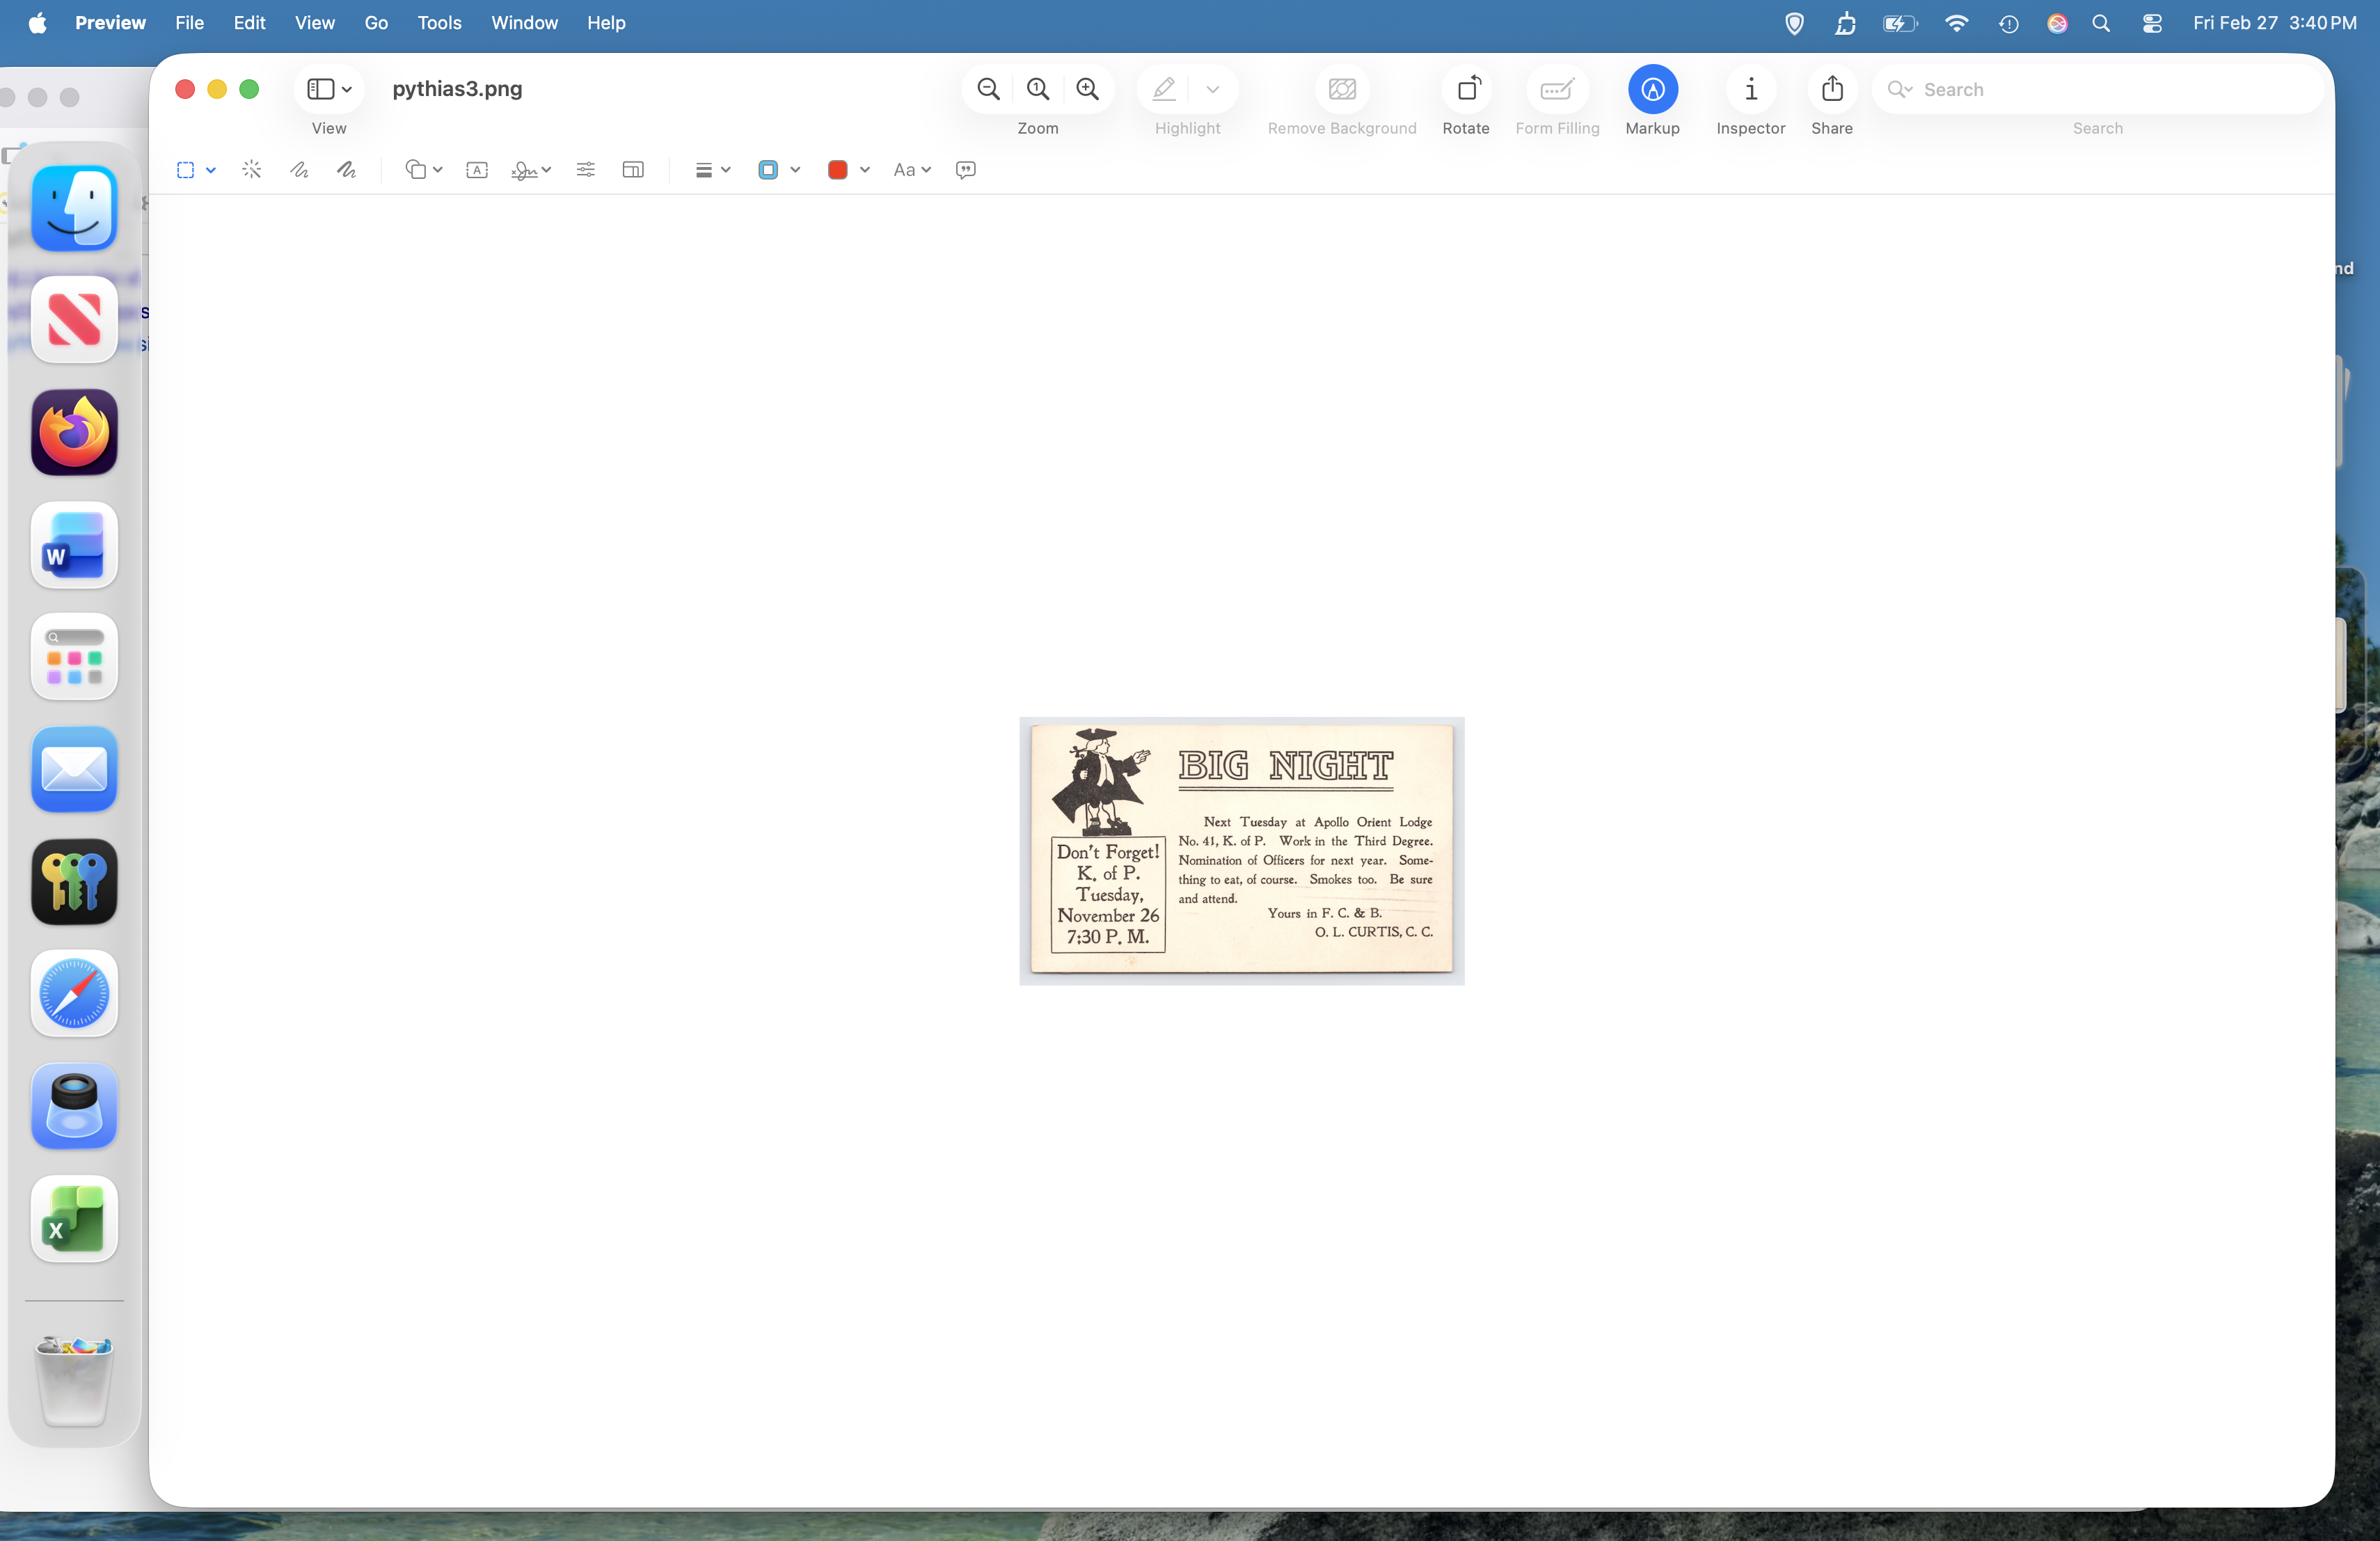
Task: Click the Adjust Size tool icon
Action: (x=633, y=170)
